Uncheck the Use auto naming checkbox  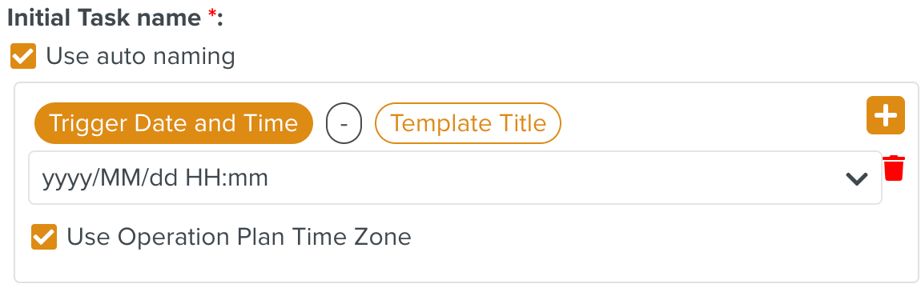(23, 56)
